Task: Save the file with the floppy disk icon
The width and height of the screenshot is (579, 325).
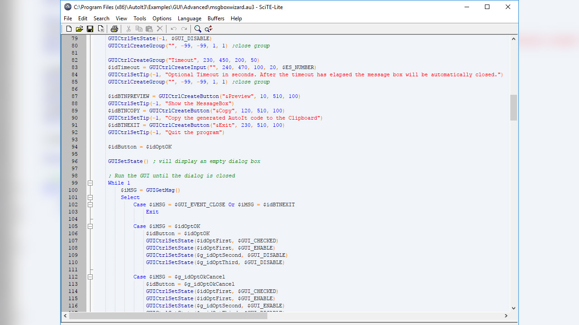Action: click(90, 29)
